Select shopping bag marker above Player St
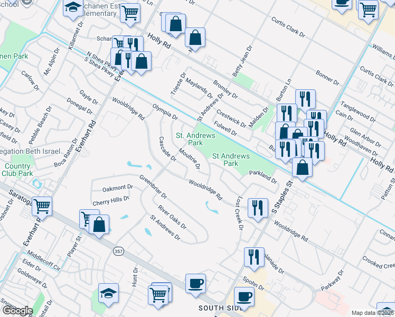This screenshot has height=317, width=395. click(99, 225)
